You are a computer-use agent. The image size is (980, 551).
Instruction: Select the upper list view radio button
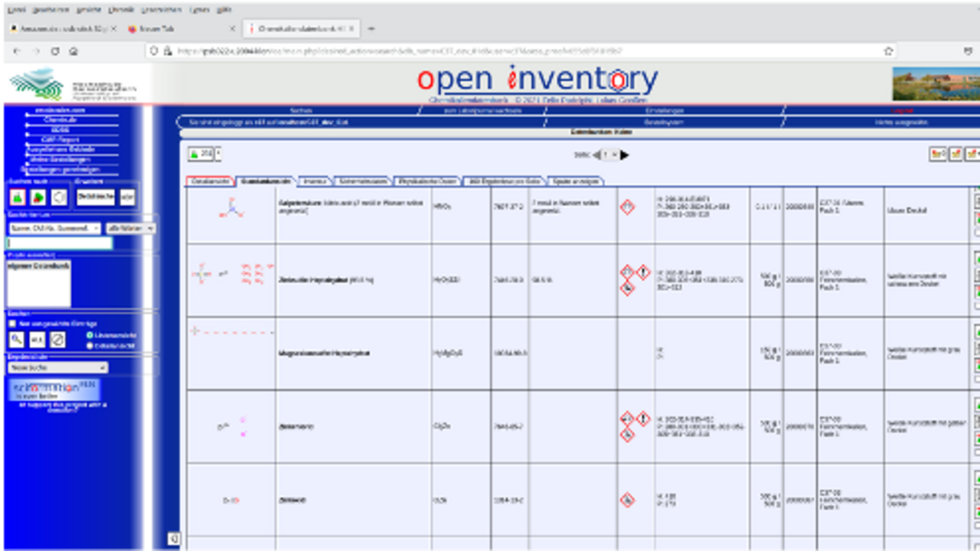pyautogui.click(x=90, y=335)
